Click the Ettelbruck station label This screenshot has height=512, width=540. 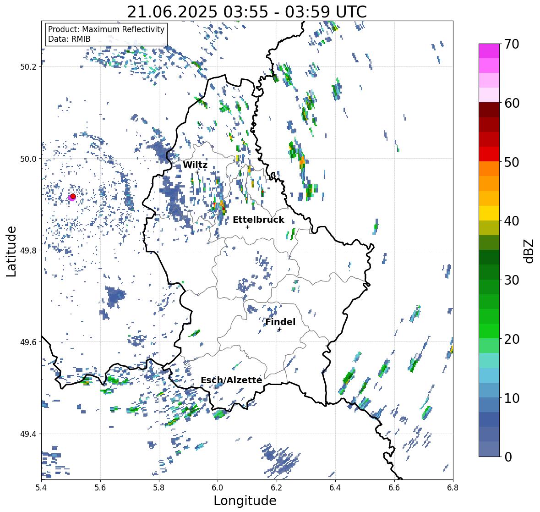258,220
